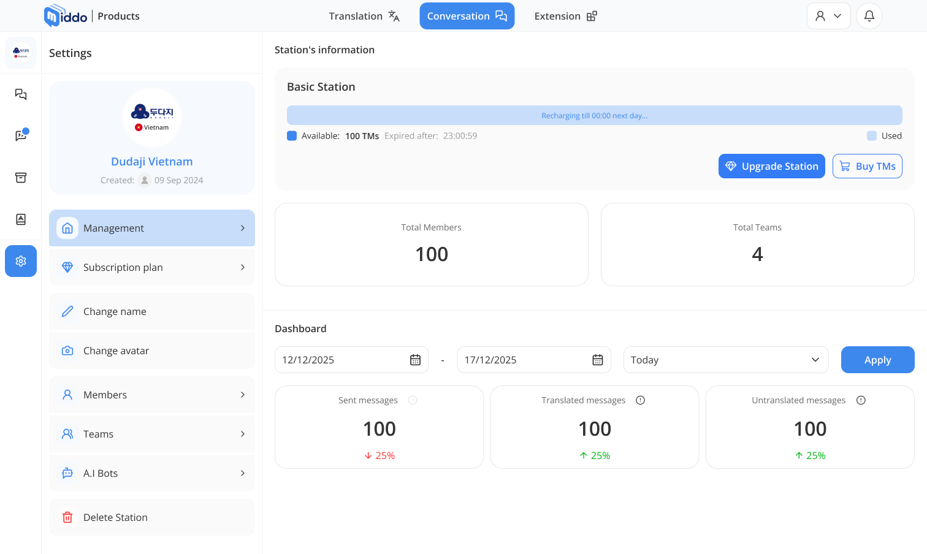
Task: Click the calendar icon on the start date field
Action: 416,360
